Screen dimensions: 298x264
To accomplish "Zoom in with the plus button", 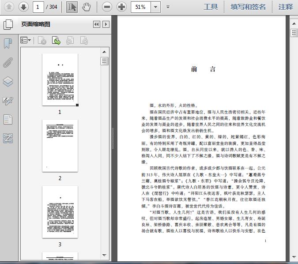I will coord(121,7).
